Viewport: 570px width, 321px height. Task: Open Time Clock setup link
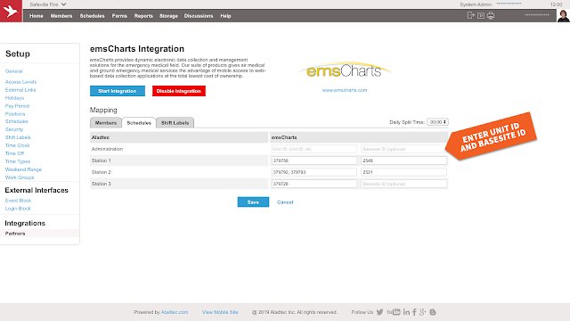point(17,145)
